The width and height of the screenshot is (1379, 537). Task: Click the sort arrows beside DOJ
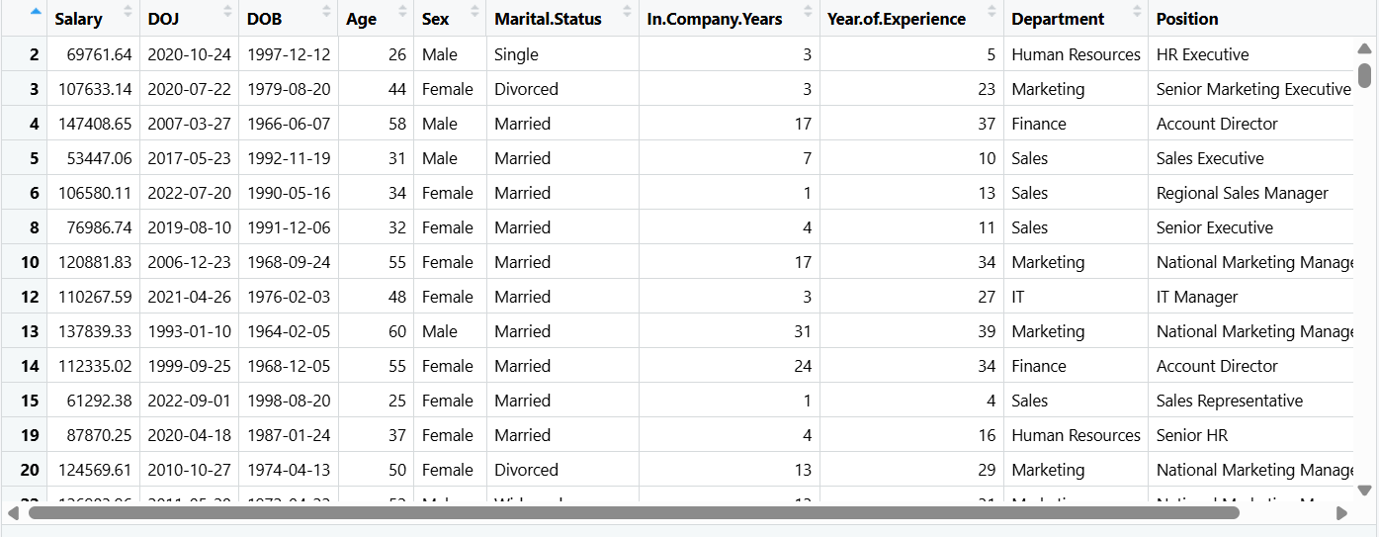tap(226, 12)
